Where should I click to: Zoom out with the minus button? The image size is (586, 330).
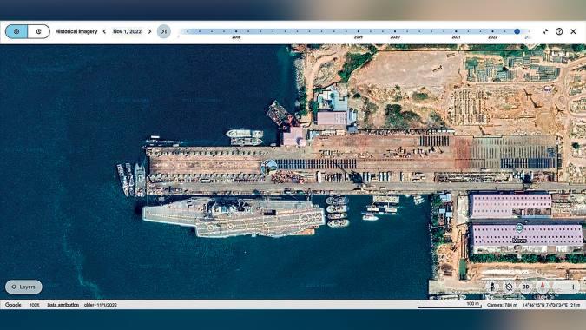tap(559, 287)
